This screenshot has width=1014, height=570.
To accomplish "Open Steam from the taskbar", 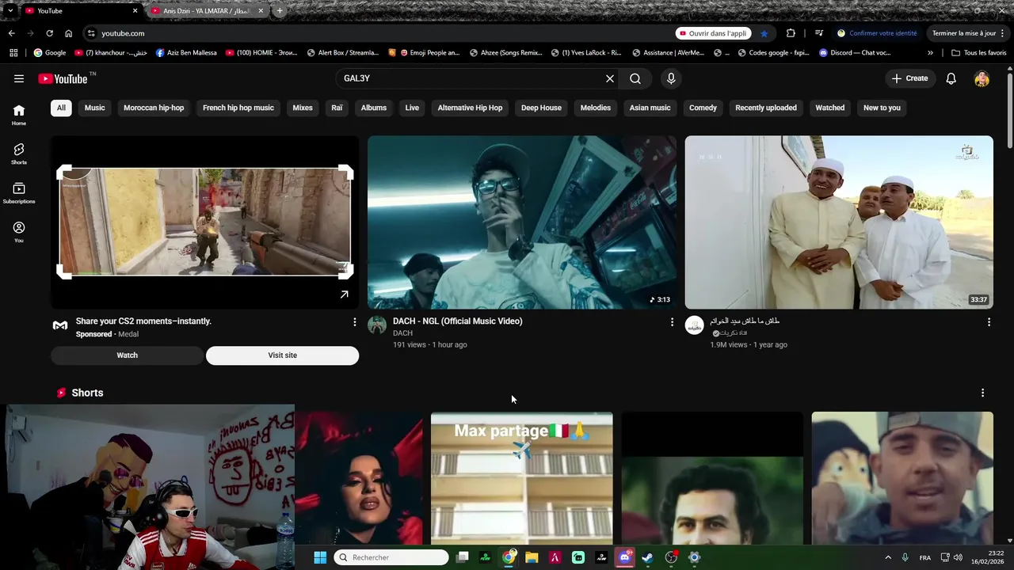I will 647,557.
